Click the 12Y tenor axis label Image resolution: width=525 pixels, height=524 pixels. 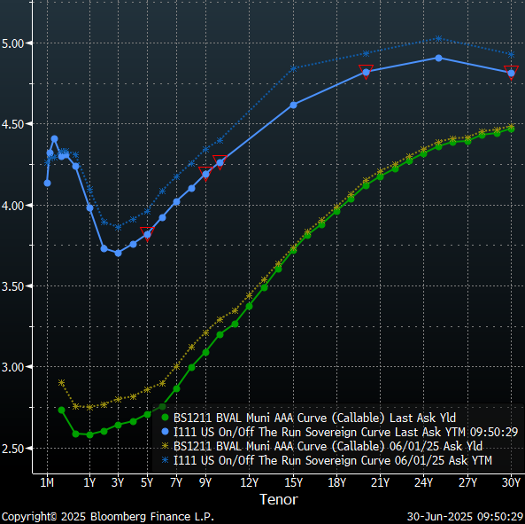tap(250, 482)
